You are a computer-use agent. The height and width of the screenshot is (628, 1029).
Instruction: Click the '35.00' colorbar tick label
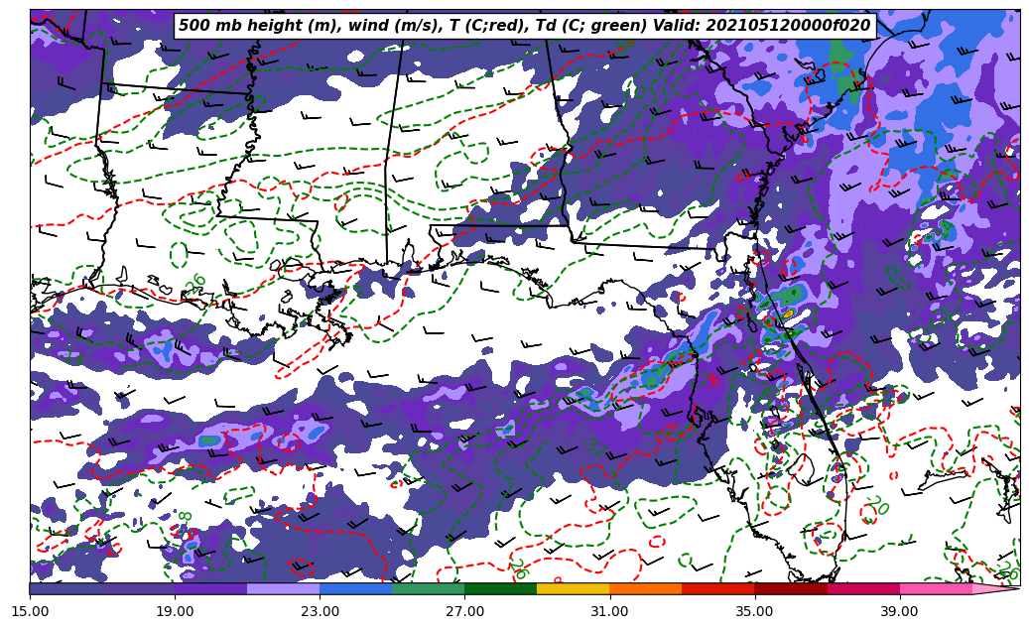[x=755, y=611]
